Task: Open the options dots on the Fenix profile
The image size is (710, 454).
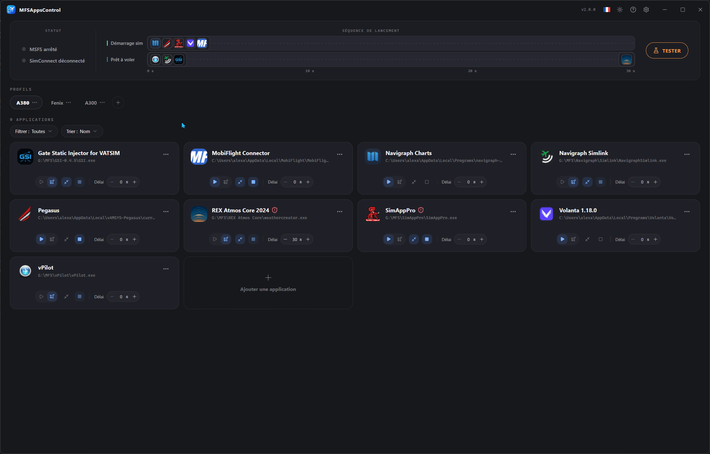Action: click(68, 102)
